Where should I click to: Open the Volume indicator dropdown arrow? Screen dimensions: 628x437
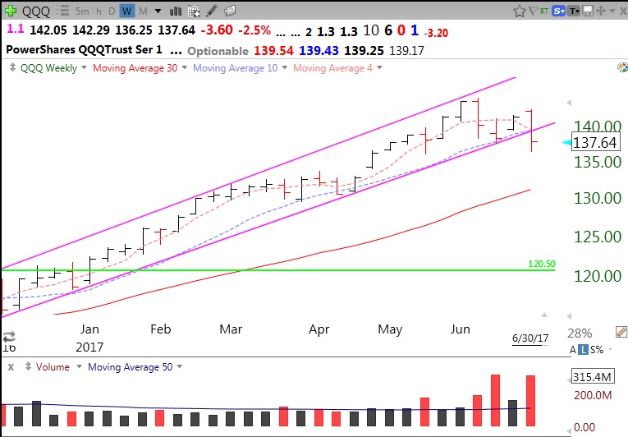[80, 366]
